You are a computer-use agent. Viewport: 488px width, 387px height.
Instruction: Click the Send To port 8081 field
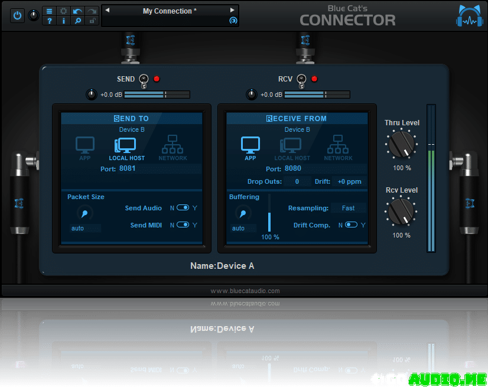click(160, 168)
